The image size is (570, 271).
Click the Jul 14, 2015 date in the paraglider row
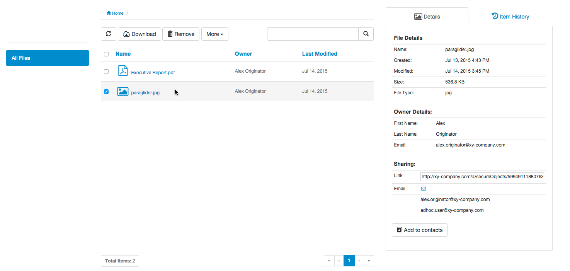click(x=315, y=91)
